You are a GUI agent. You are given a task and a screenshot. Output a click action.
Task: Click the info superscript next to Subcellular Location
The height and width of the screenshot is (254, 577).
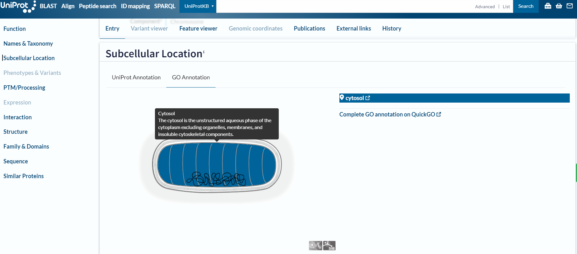[204, 52]
